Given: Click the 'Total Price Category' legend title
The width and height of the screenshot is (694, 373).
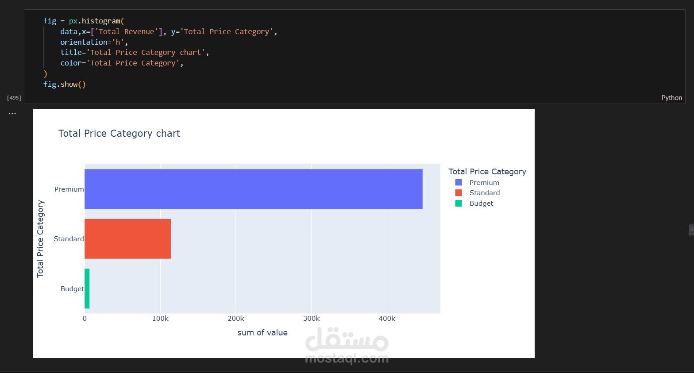Looking at the screenshot, I should (487, 172).
